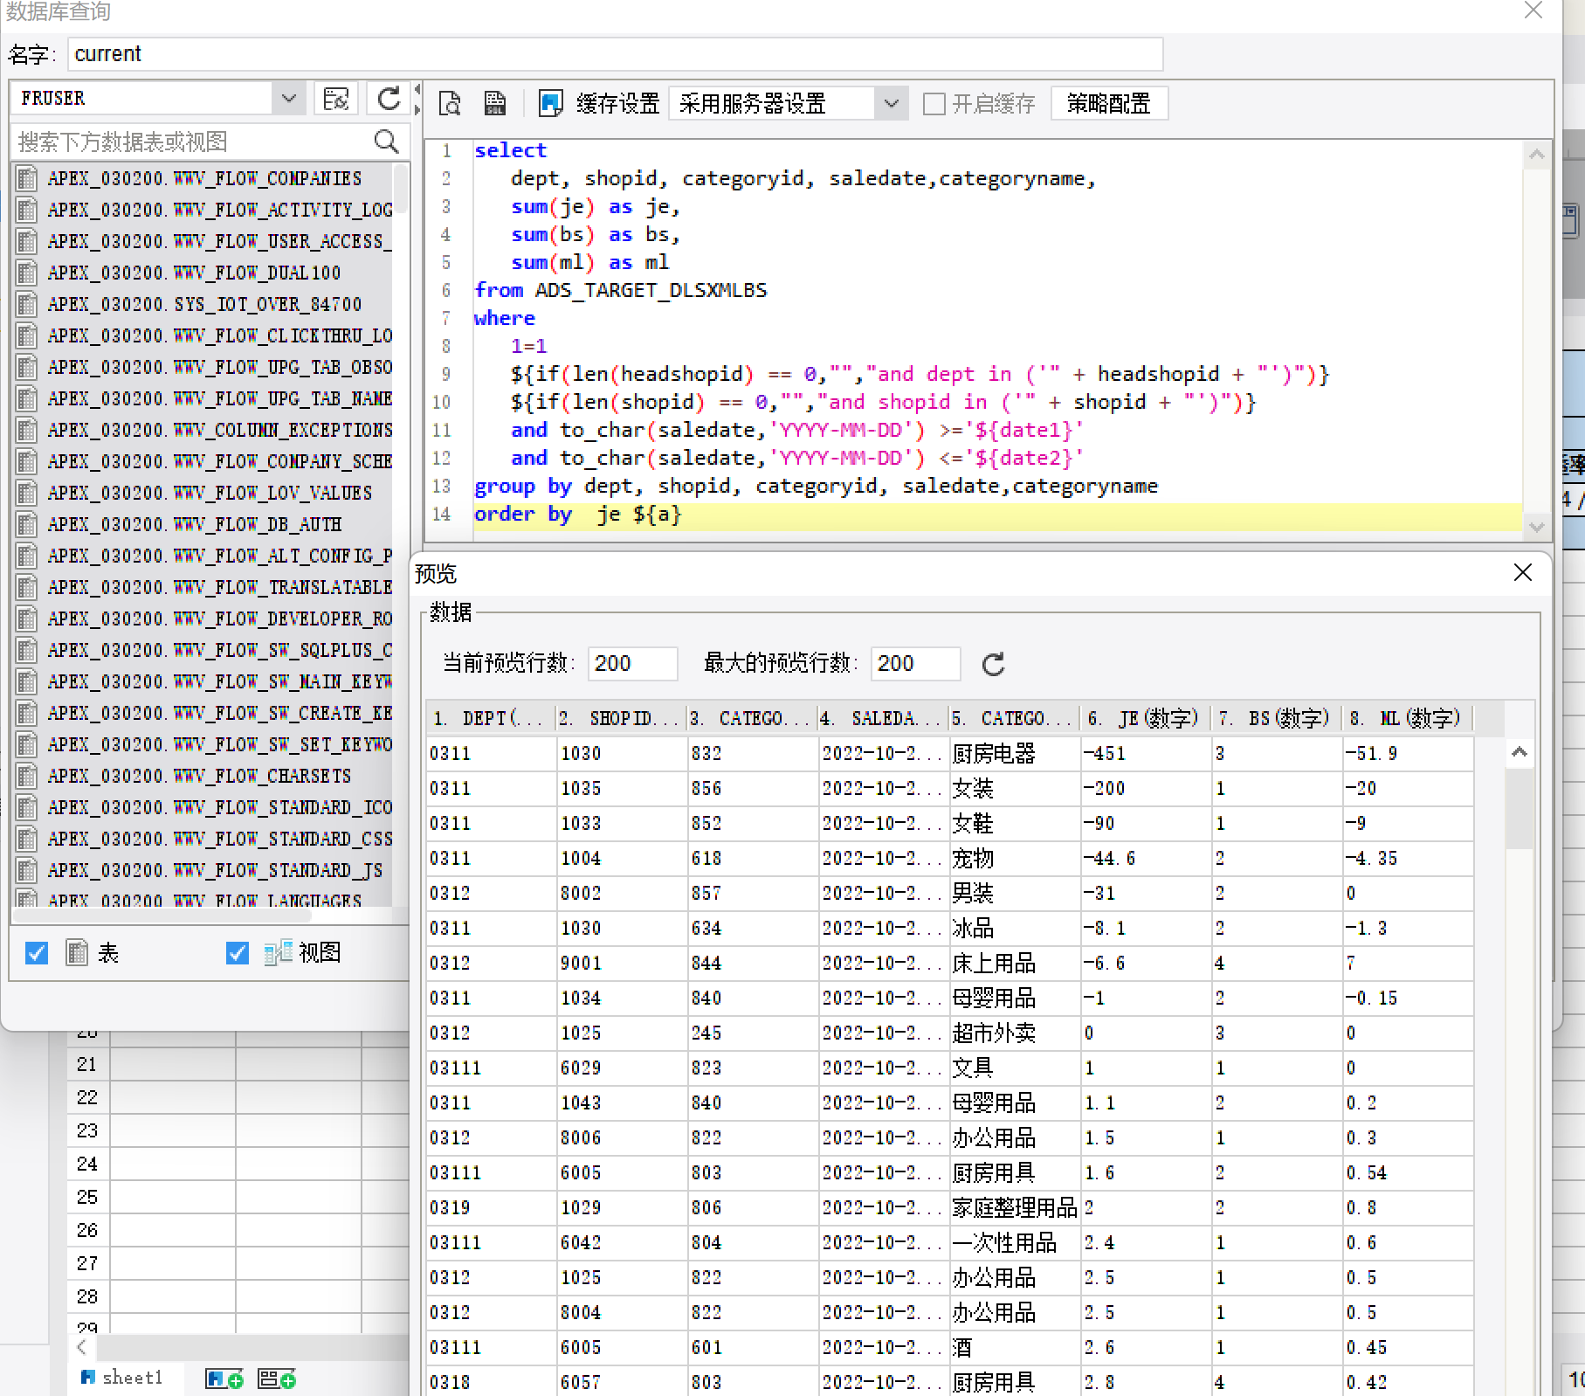Click the cache settings icon
This screenshot has width=1585, height=1396.
550,104
